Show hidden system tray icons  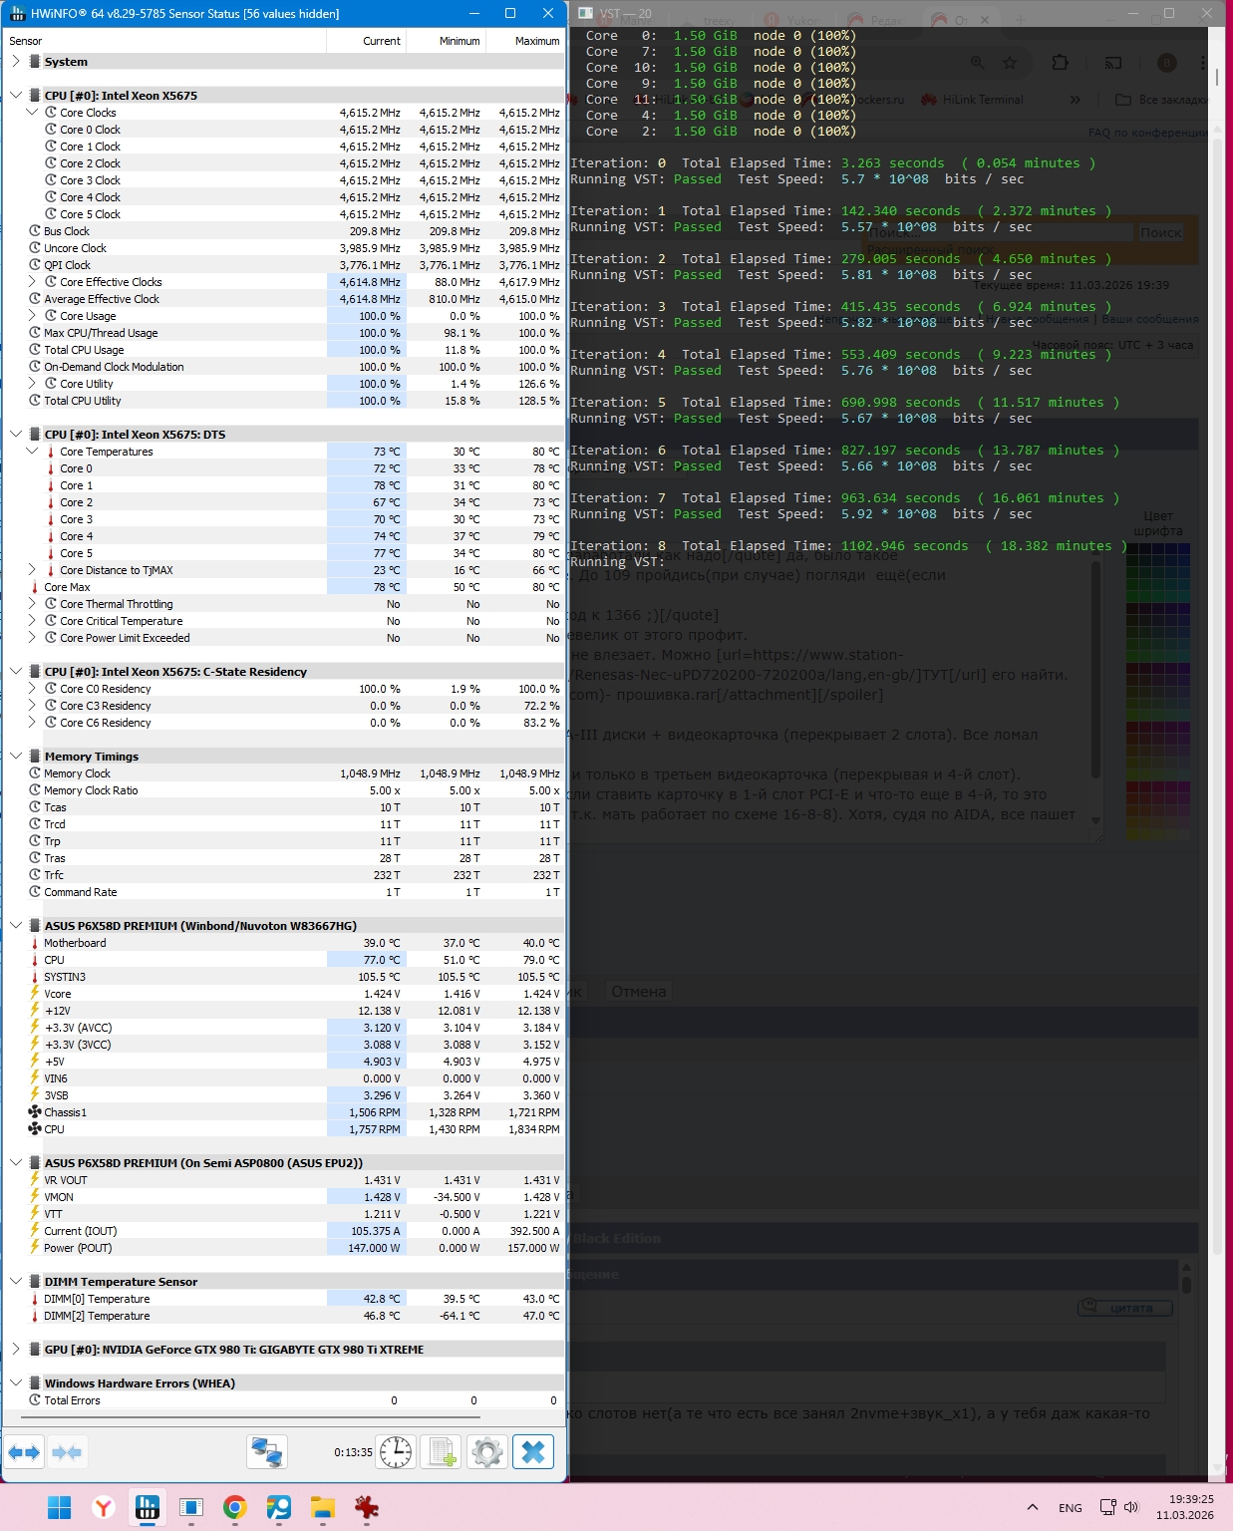tap(1033, 1507)
